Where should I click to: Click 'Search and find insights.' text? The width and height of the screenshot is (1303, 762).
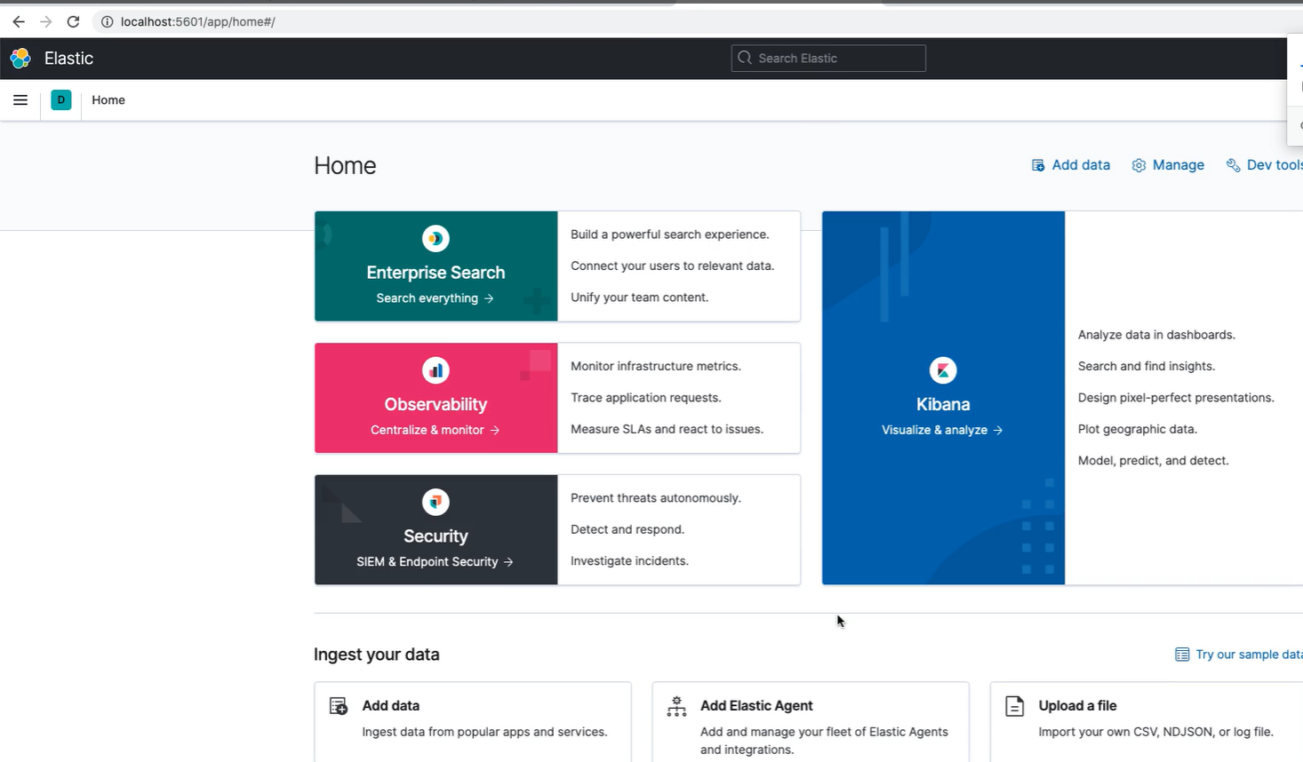click(1147, 366)
